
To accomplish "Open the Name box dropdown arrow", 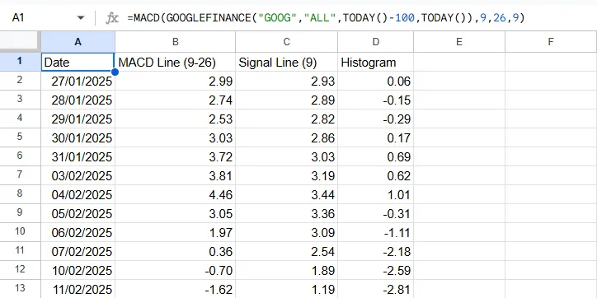I will 80,18.
